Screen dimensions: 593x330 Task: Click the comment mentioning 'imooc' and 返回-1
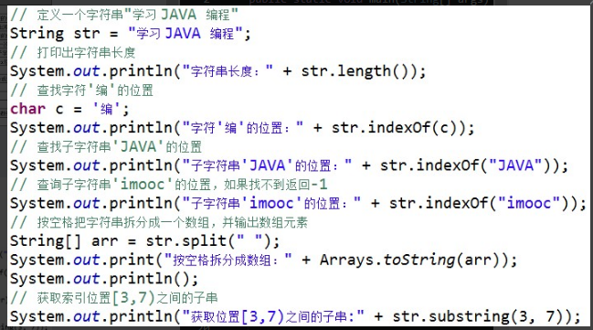[169, 185]
